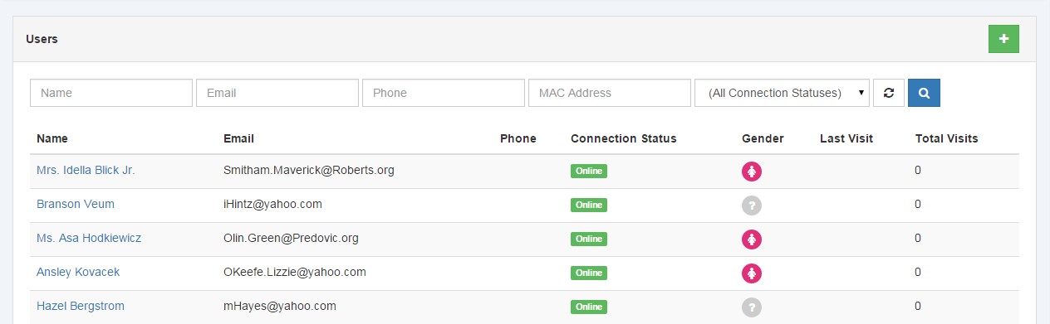Image resolution: width=1050 pixels, height=324 pixels.
Task: Open Ms. Asa Hodkiewicz user link
Action: pyautogui.click(x=89, y=238)
